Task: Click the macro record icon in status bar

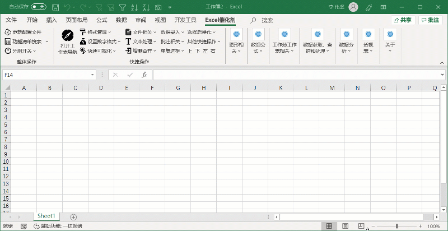Action: (24, 226)
